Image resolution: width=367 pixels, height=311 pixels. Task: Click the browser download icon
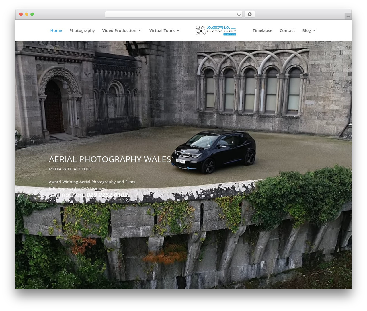click(x=249, y=14)
